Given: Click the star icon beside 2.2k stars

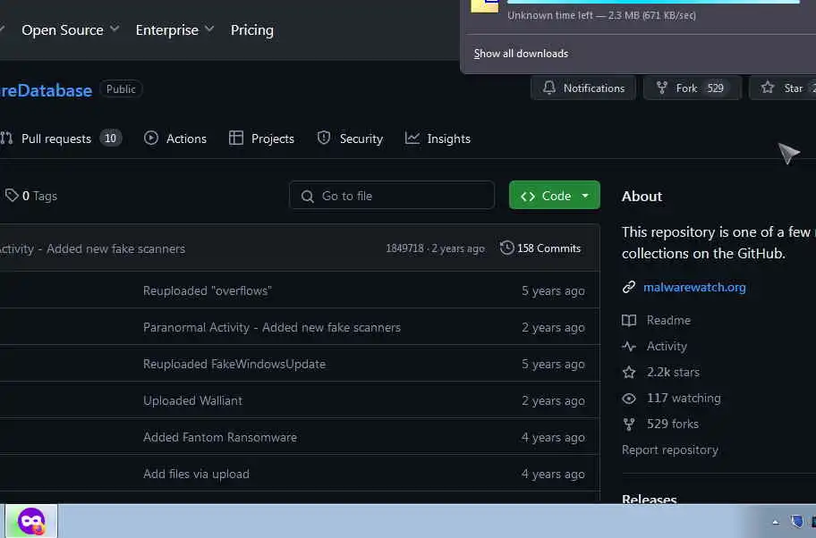Looking at the screenshot, I should pos(629,372).
